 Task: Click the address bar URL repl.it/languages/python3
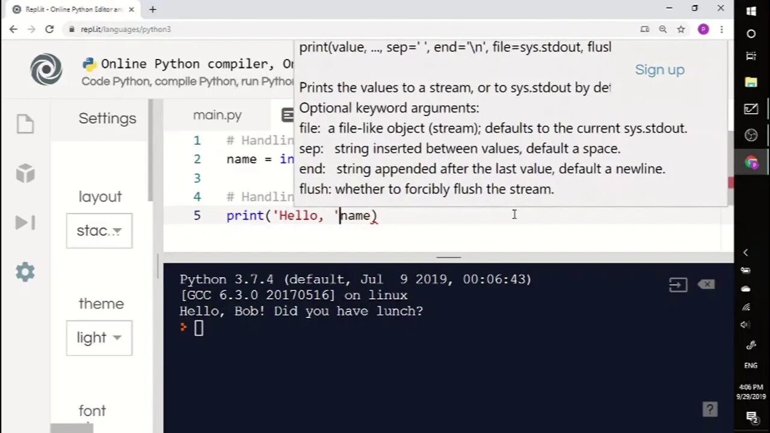click(126, 29)
